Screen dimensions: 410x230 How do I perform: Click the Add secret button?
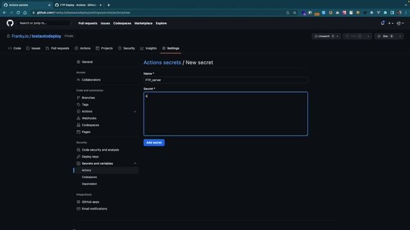pyautogui.click(x=154, y=142)
